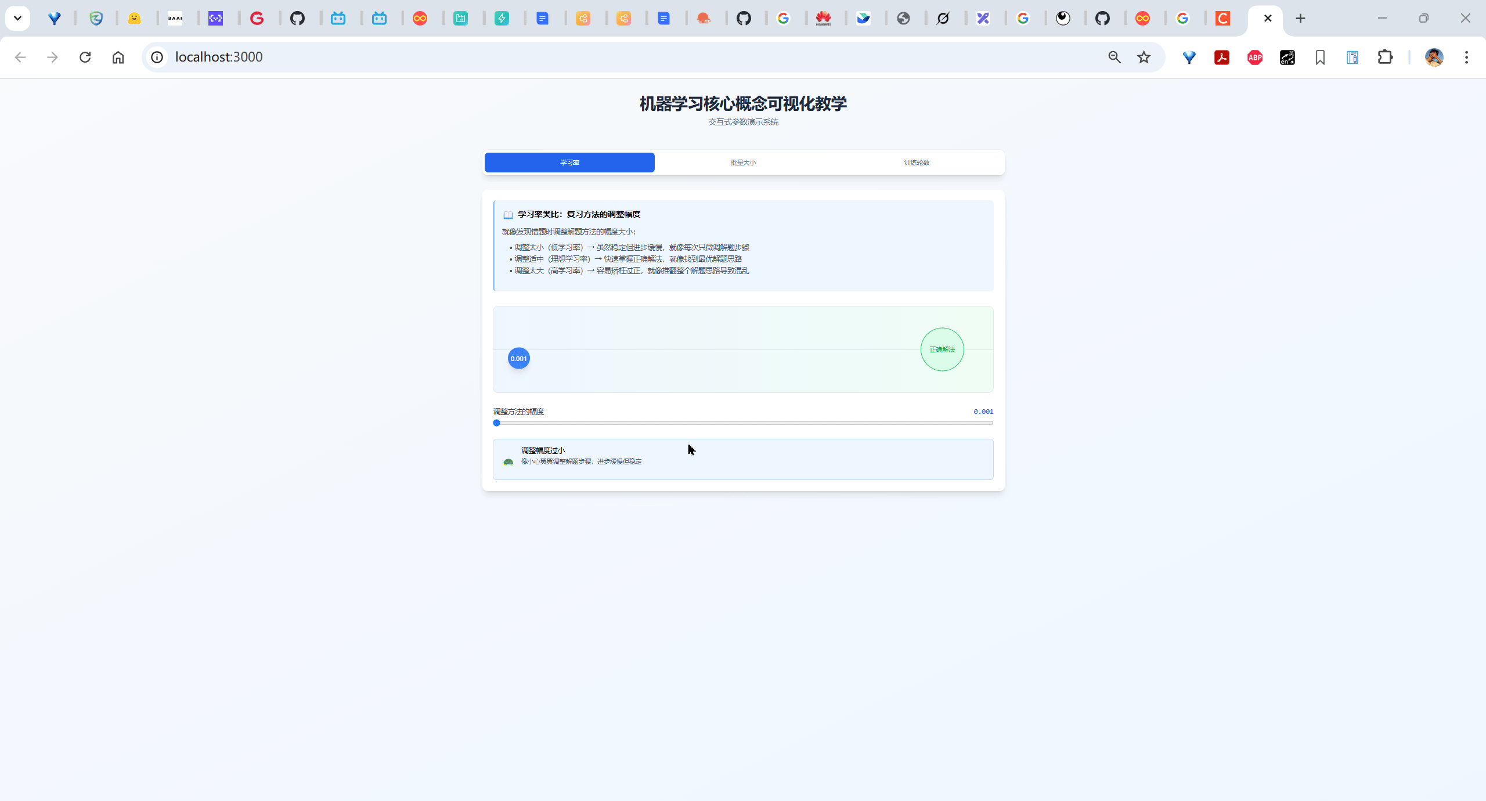Switch to the 批量大小 tab
1486x801 pixels.
coord(743,163)
